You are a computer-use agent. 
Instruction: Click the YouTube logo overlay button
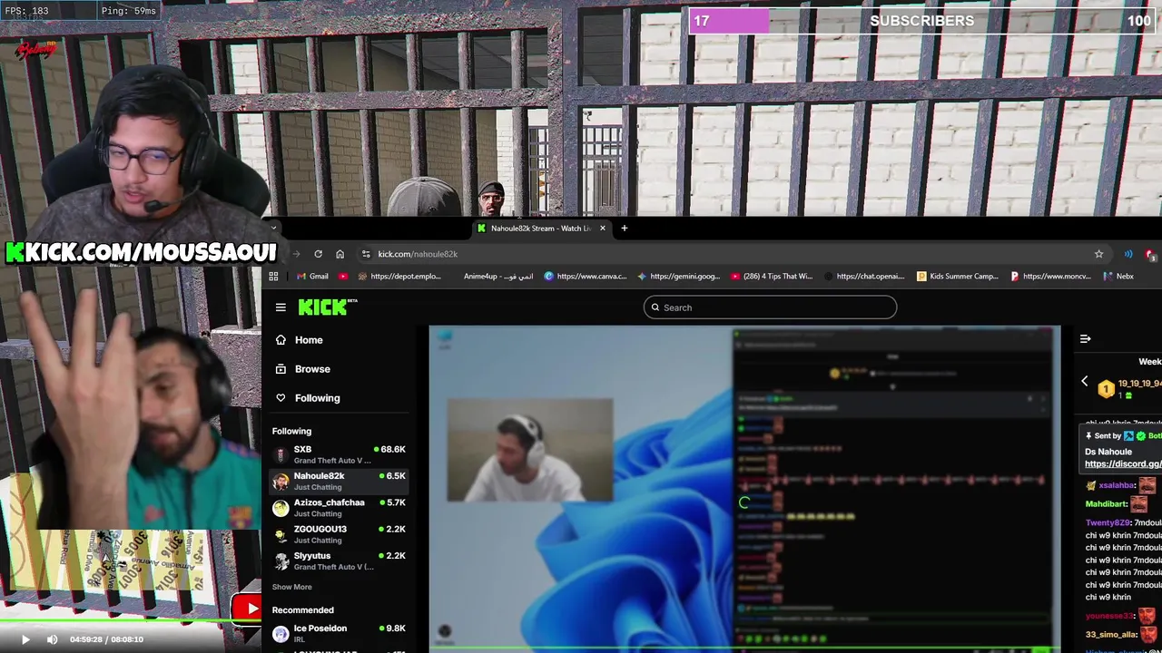(x=246, y=609)
